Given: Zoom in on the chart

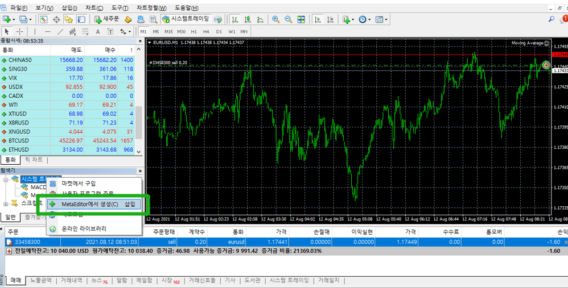Looking at the screenshot, I should (275, 19).
